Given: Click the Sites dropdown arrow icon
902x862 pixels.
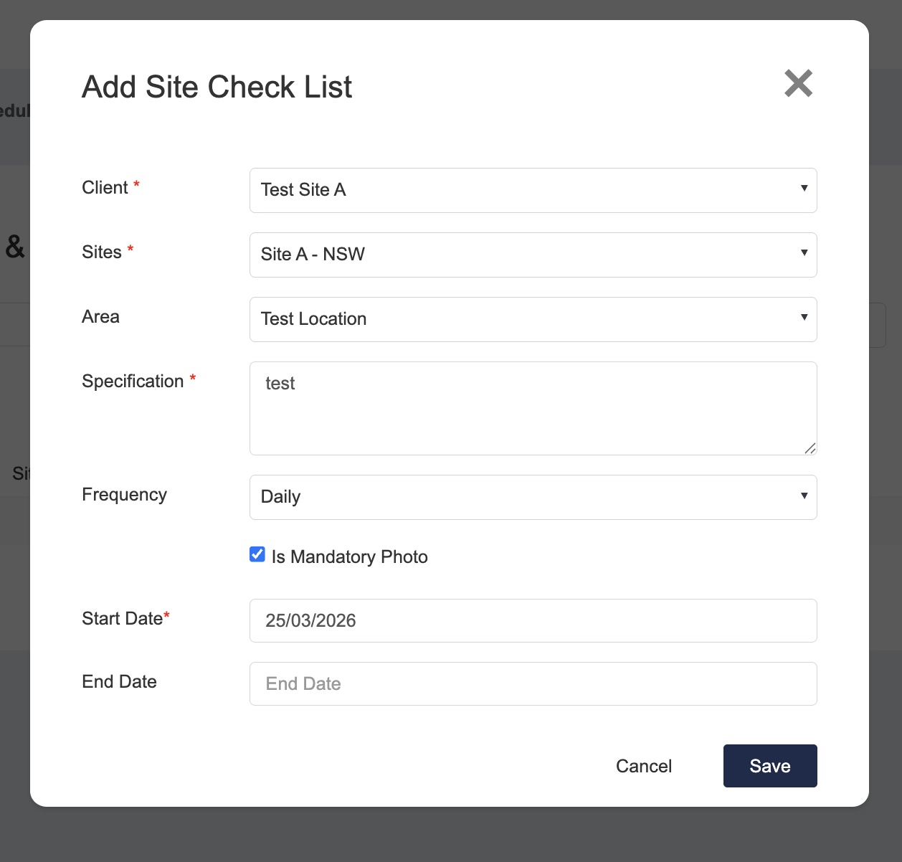Looking at the screenshot, I should [x=804, y=252].
